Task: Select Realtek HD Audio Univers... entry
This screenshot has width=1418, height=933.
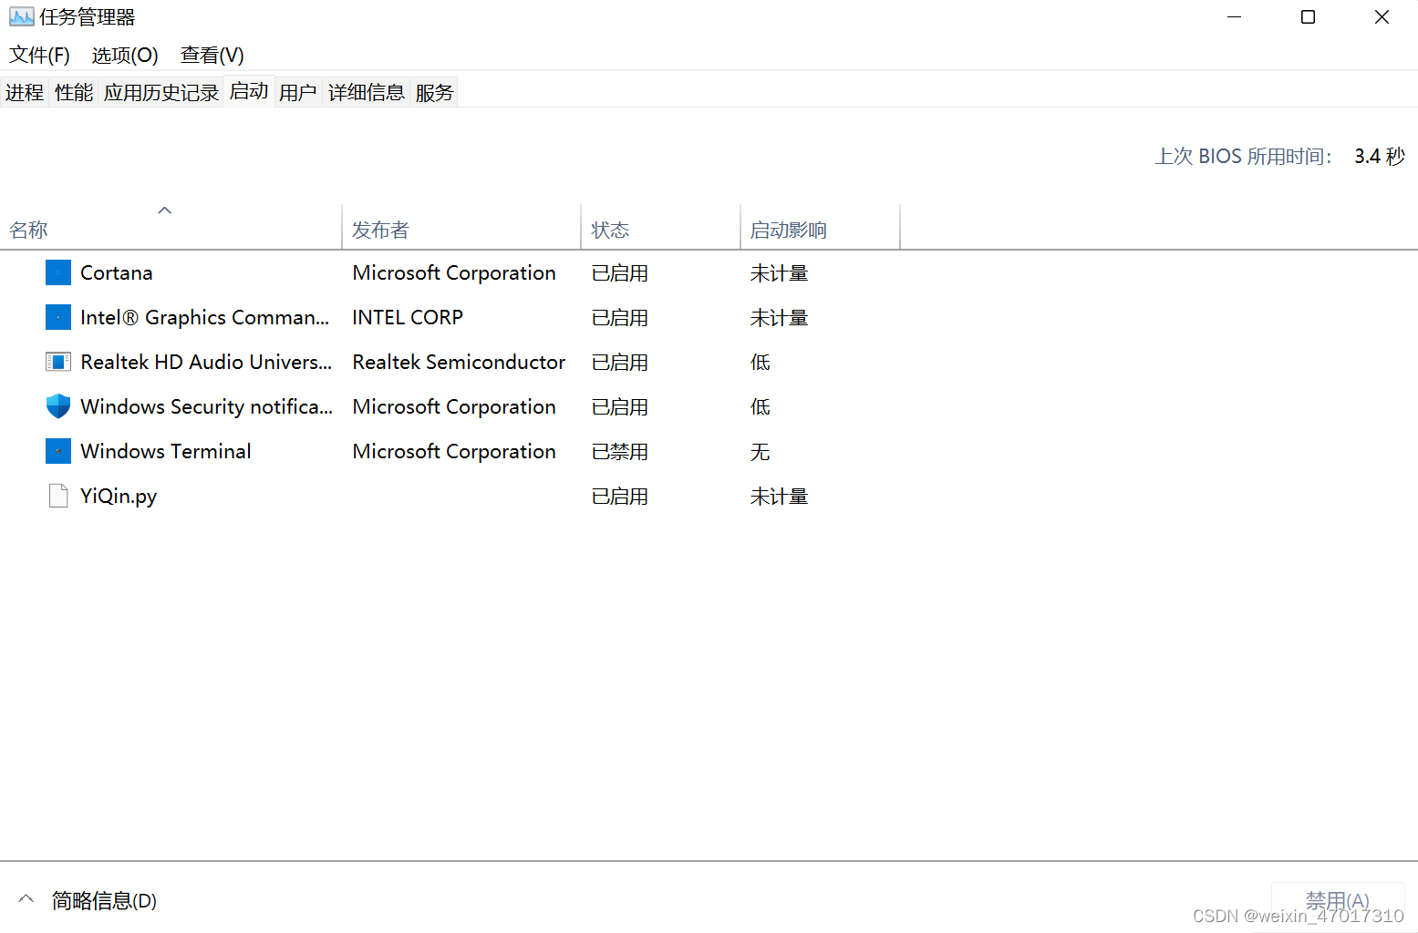Action: (x=206, y=362)
